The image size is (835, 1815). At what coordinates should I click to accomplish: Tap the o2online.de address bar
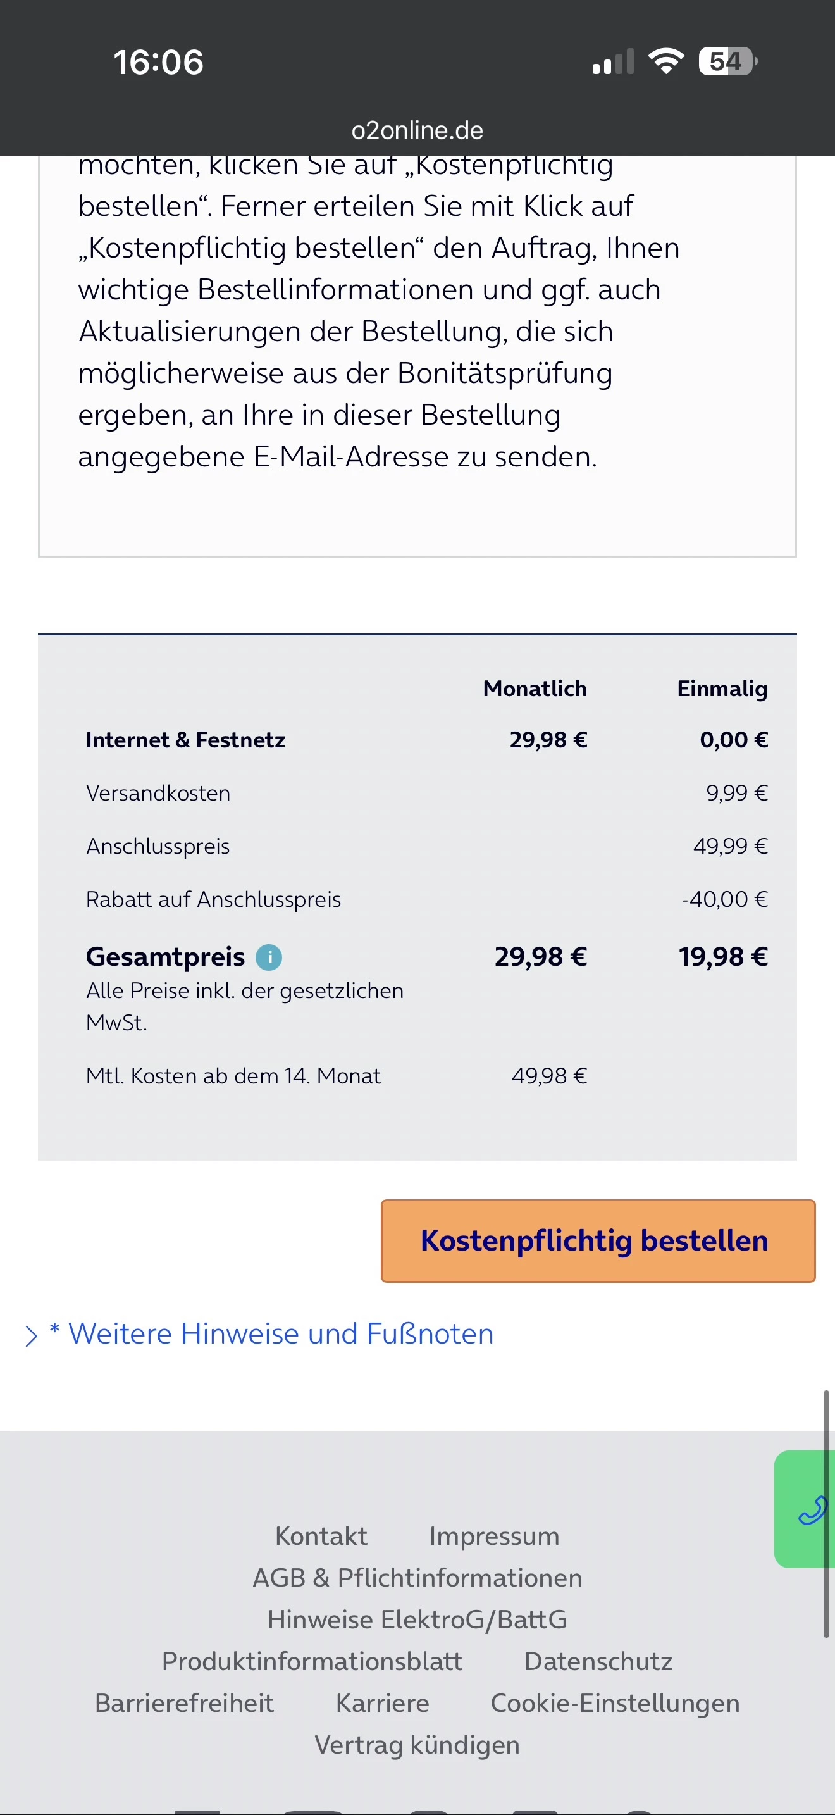click(x=417, y=130)
